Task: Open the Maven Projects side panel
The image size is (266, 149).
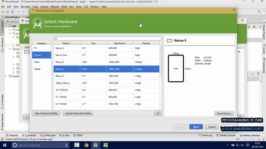Action: point(264,31)
